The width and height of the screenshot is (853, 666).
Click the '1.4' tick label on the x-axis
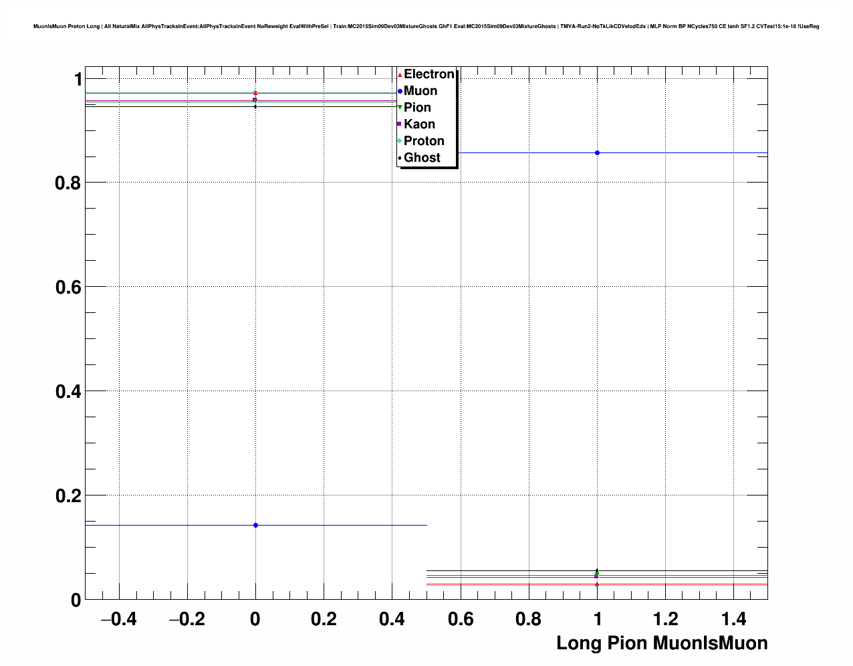coord(734,619)
